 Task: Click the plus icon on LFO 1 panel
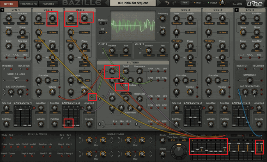coord(2,10)
